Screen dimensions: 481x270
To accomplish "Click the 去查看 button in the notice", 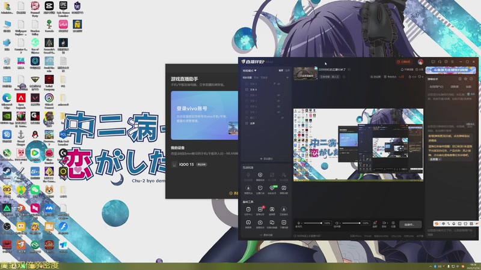I will coord(435,159).
